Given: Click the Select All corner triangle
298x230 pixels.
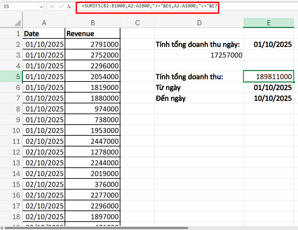Looking at the screenshot, I should 17,23.
